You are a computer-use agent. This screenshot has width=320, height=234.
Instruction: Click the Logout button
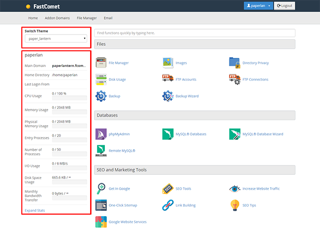[x=284, y=6]
